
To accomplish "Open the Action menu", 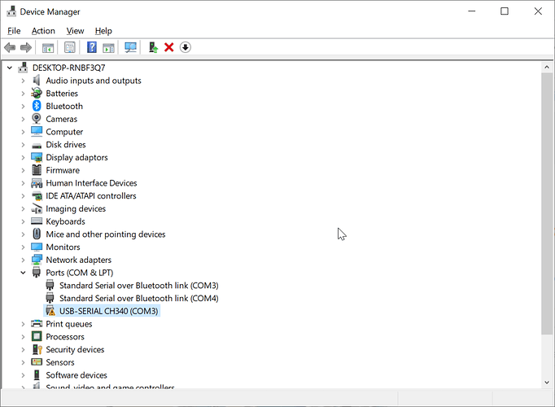I will pos(43,31).
